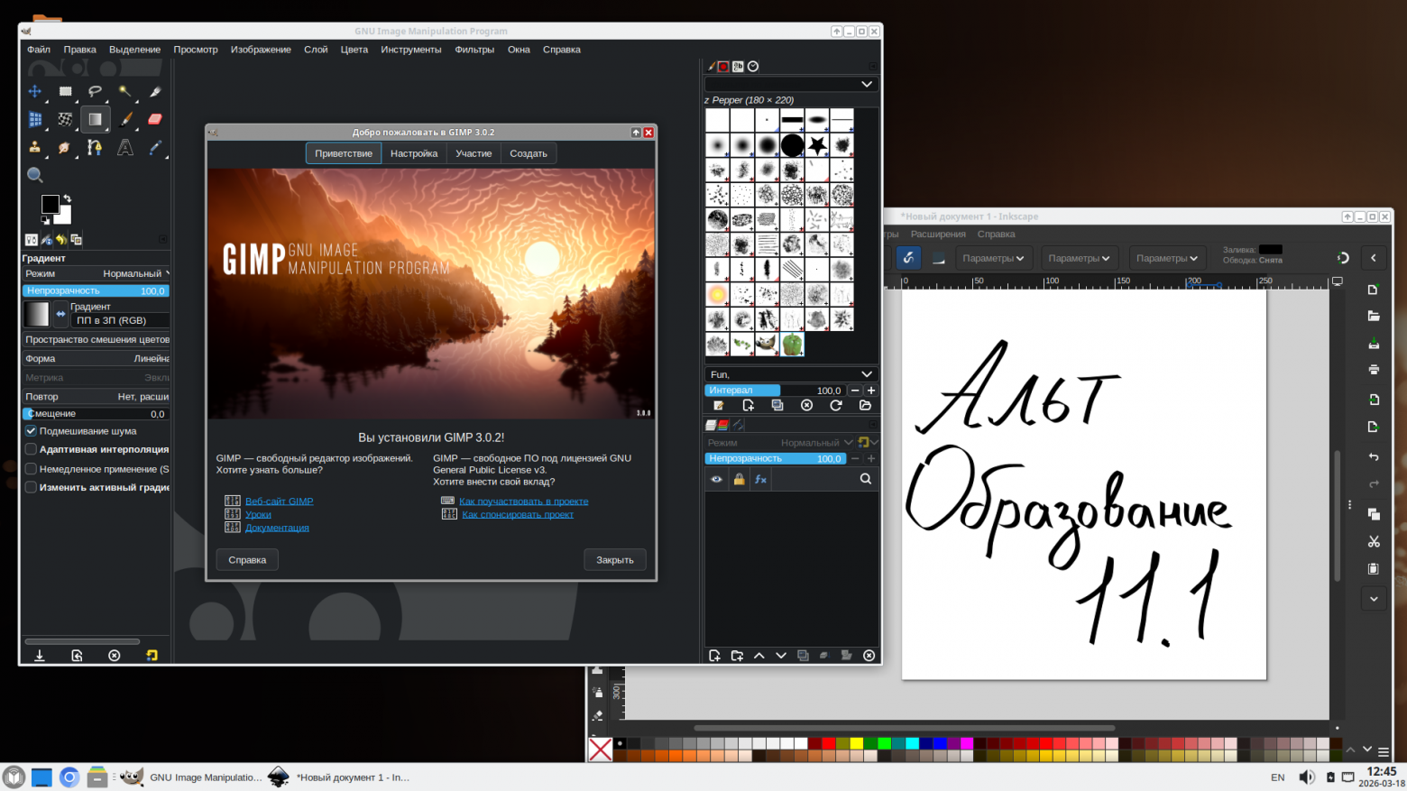Toggle layer effects fx column icon
1407x791 pixels.
click(x=760, y=480)
